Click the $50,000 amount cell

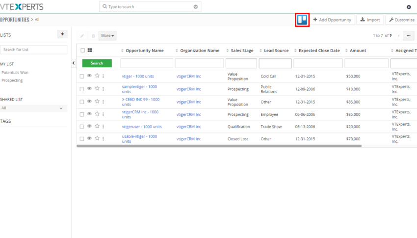point(353,77)
